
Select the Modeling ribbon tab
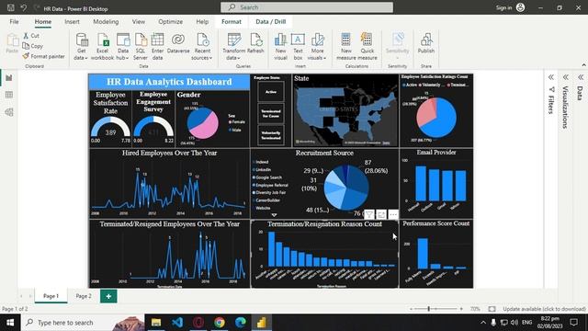(x=106, y=22)
